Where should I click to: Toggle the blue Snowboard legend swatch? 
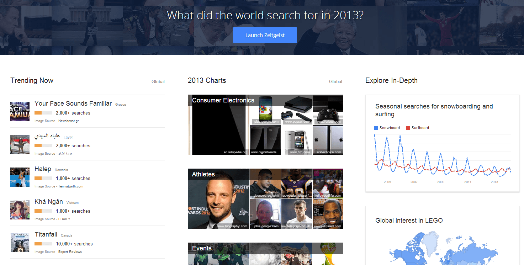coord(377,128)
